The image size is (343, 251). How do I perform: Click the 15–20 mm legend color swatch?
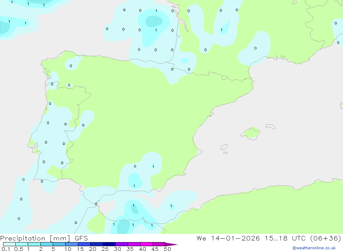[x=84, y=244]
